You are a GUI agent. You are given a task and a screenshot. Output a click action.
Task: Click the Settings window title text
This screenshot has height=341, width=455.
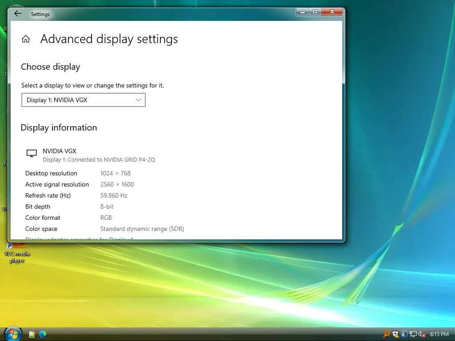[x=40, y=14]
